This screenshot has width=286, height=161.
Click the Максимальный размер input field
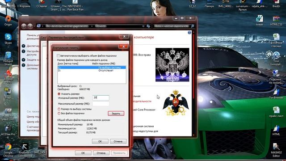[101, 104]
